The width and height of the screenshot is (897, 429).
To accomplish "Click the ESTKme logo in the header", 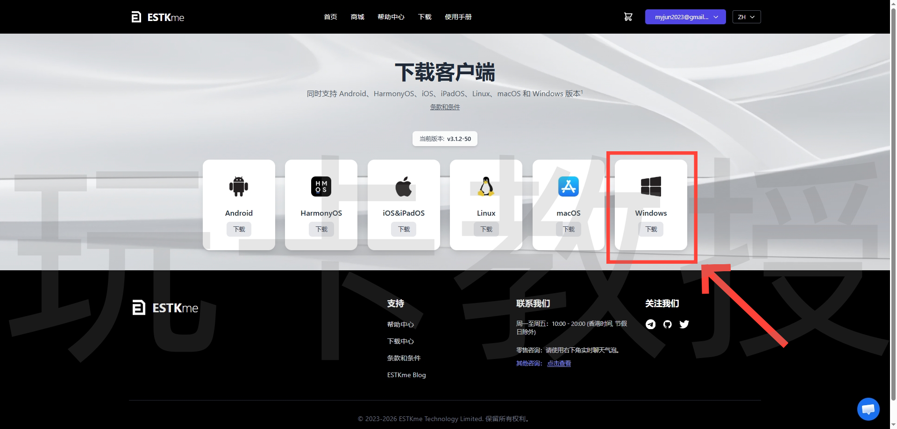I will (x=157, y=17).
